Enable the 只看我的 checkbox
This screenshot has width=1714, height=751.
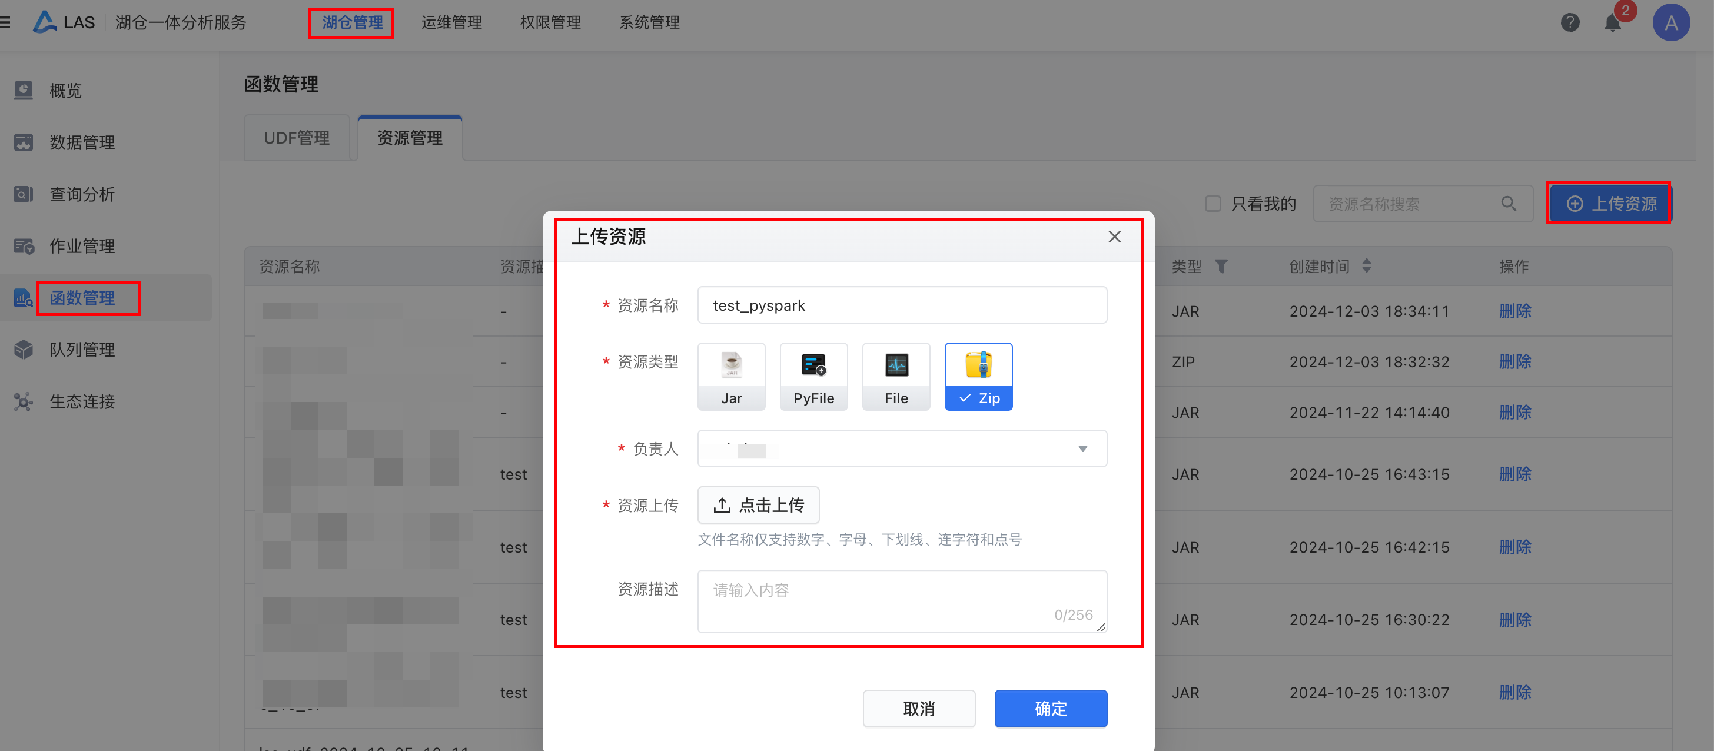click(1213, 204)
